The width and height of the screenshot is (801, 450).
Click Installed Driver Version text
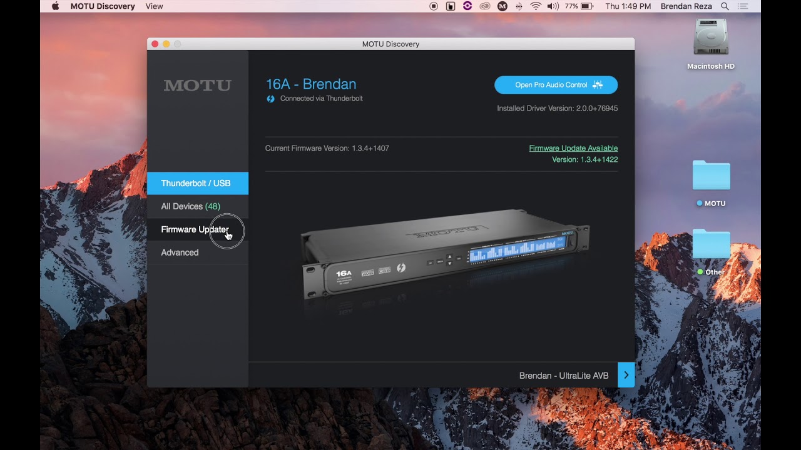(557, 108)
